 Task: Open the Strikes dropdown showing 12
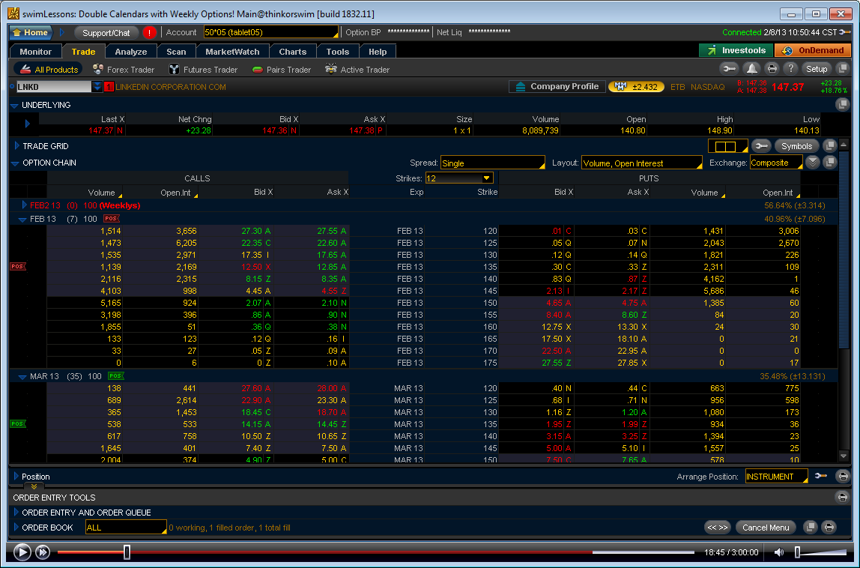coord(458,178)
